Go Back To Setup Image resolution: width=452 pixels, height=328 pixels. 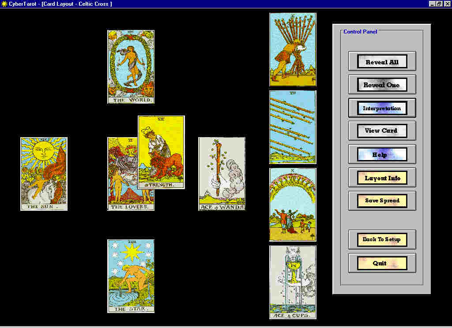[x=382, y=239]
